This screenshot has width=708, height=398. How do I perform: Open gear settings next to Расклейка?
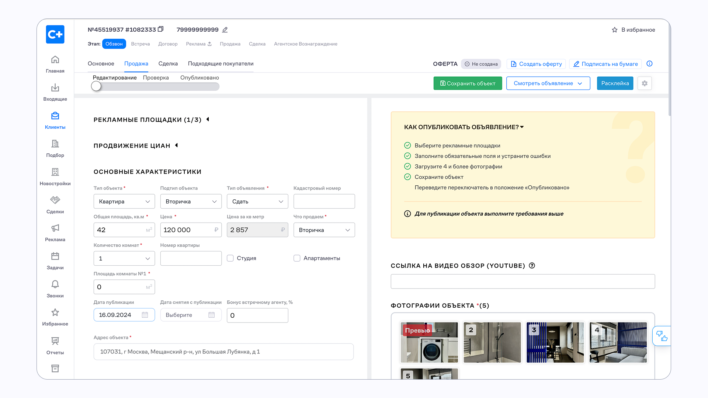645,83
